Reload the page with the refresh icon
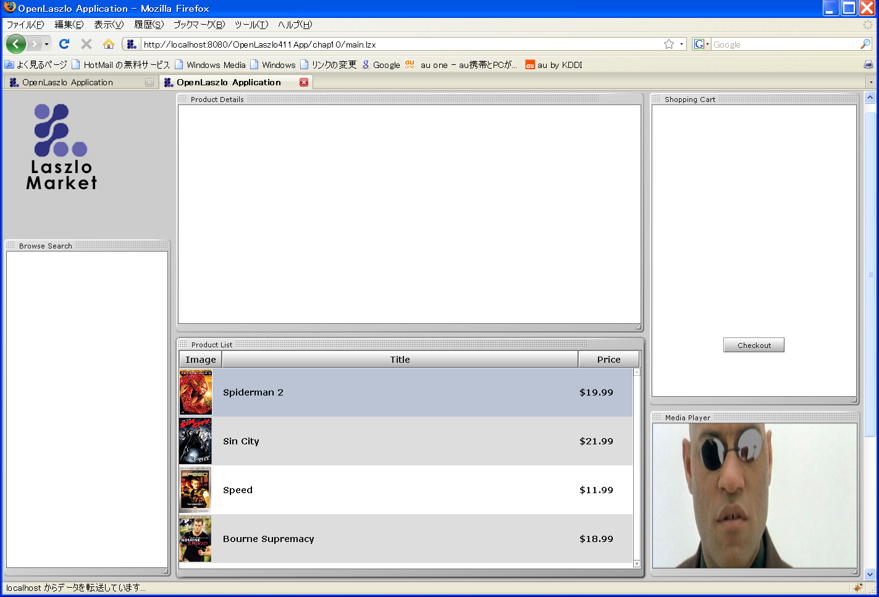 (x=64, y=44)
